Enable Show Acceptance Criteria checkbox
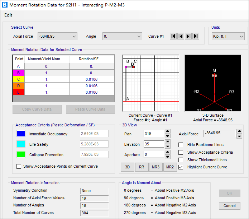 click(x=181, y=152)
